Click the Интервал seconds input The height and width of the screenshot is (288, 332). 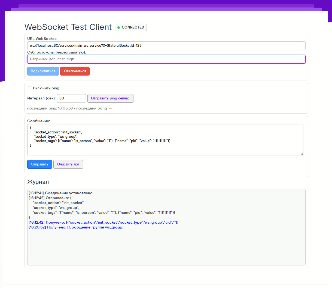tap(71, 98)
